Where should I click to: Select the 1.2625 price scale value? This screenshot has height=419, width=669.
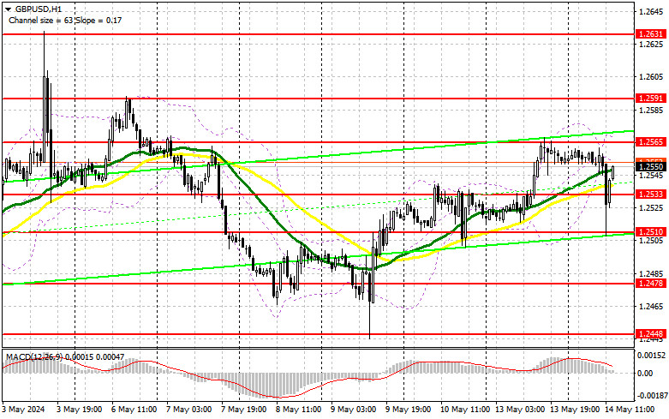coord(651,45)
